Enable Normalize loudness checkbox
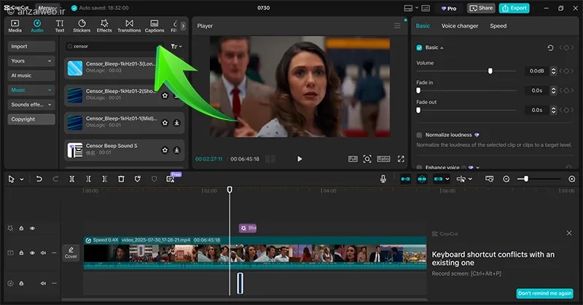 coord(419,135)
